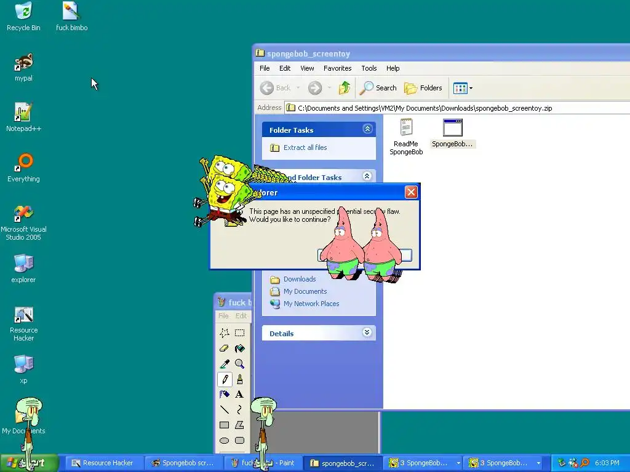
Task: Open the Forward button history dropdown arrow
Action: click(x=329, y=87)
